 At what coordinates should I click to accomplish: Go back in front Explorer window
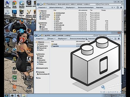point(36,35)
